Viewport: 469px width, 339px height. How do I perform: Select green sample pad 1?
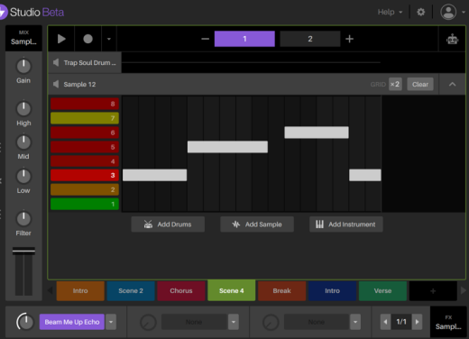(x=85, y=204)
